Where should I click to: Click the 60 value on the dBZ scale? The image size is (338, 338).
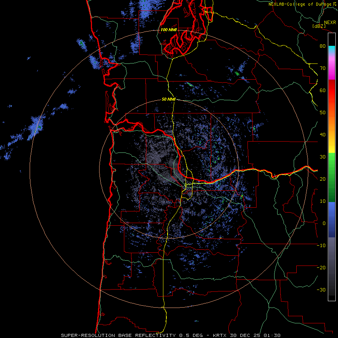(x=323, y=91)
